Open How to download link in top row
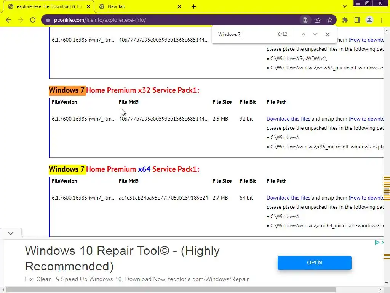 [x=367, y=40]
